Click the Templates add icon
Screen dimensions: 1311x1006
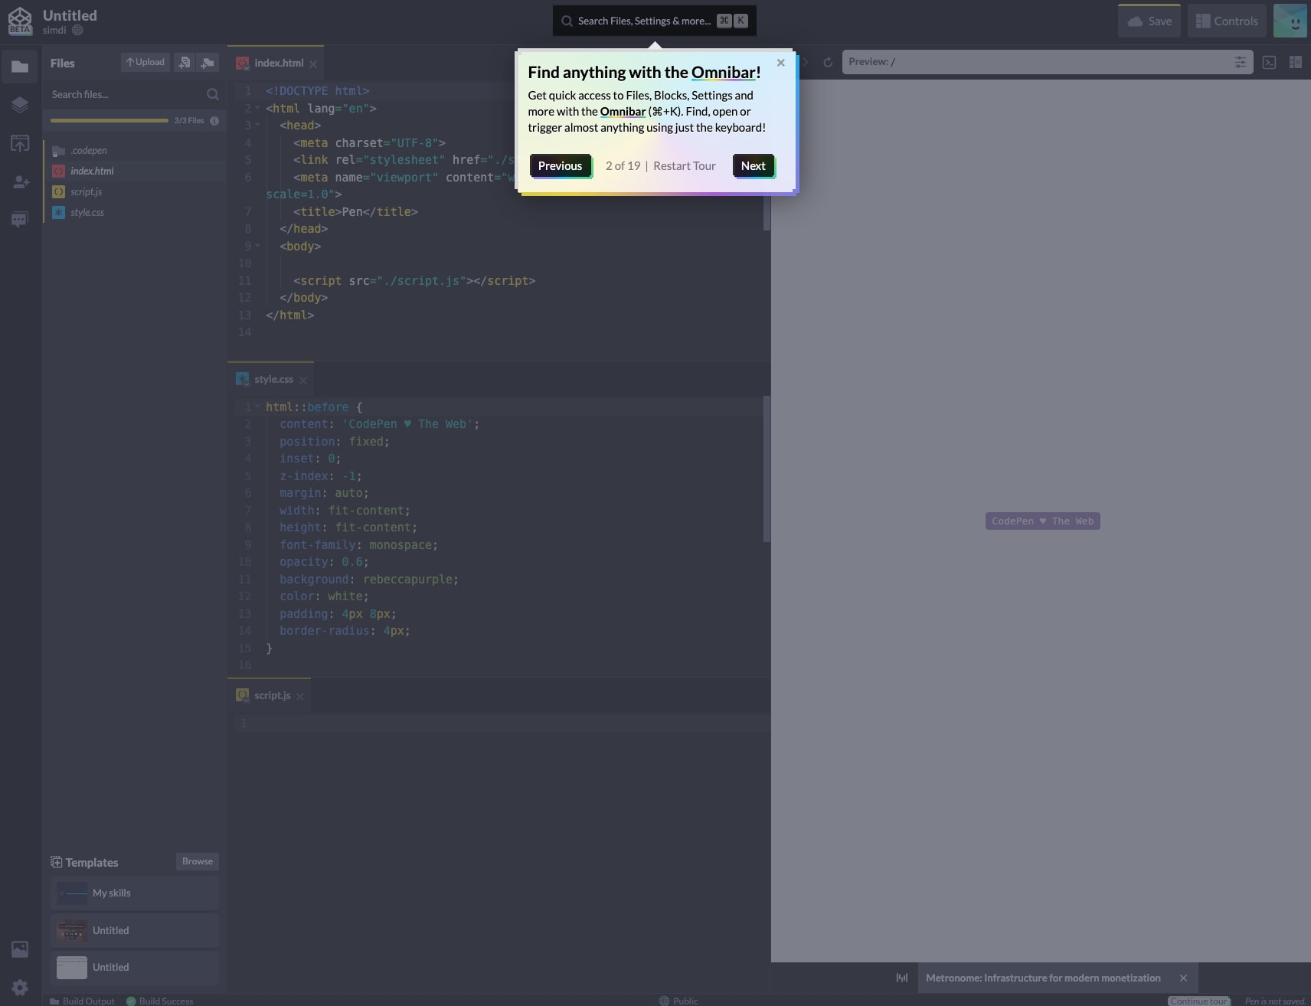(x=56, y=862)
